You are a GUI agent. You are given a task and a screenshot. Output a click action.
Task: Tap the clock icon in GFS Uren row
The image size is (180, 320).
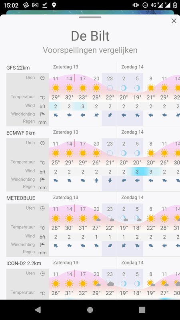(x=42, y=78)
